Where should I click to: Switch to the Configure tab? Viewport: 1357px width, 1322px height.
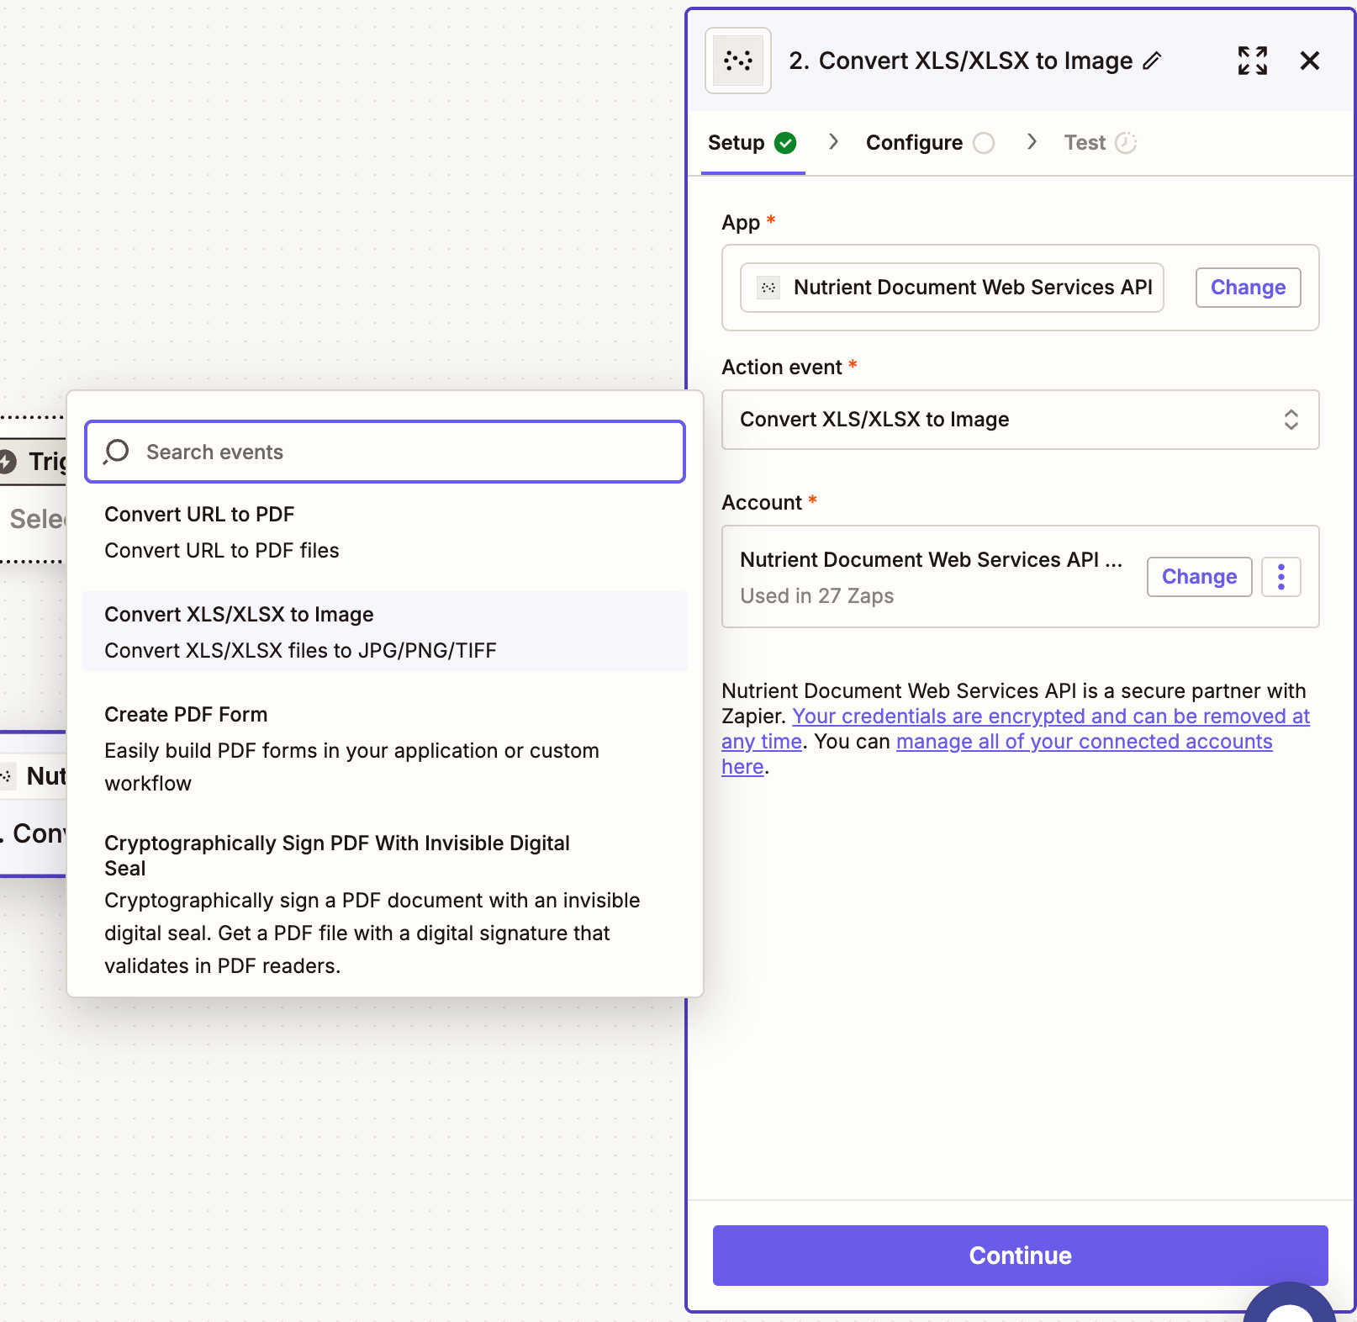click(914, 143)
